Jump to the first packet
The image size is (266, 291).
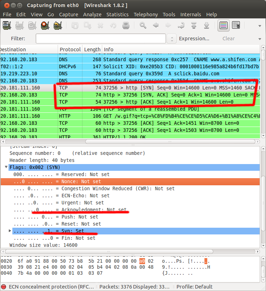pos(194,25)
